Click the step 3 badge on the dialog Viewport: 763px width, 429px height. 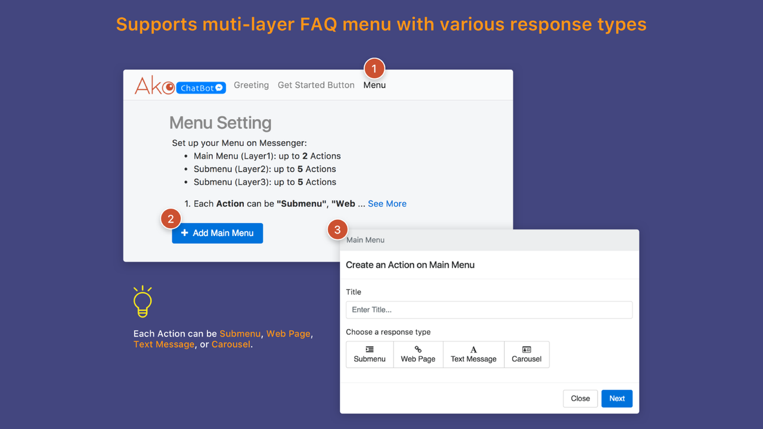337,229
